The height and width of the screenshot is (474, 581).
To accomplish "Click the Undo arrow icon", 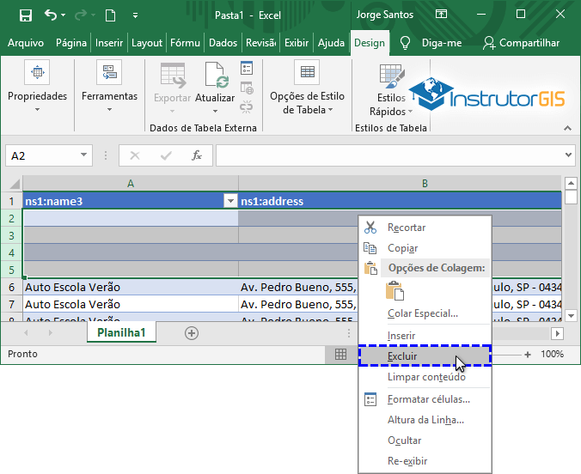I will [52, 15].
